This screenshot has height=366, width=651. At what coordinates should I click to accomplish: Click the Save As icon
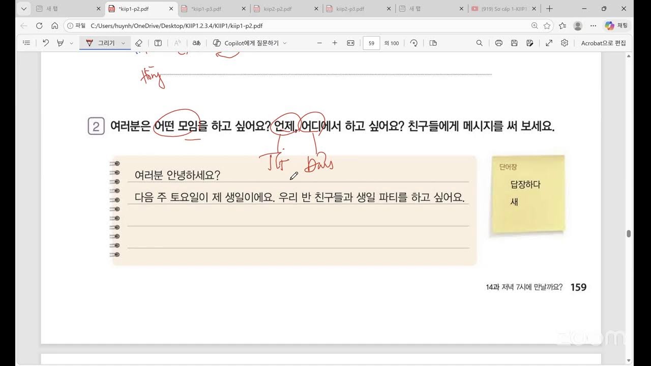(530, 43)
